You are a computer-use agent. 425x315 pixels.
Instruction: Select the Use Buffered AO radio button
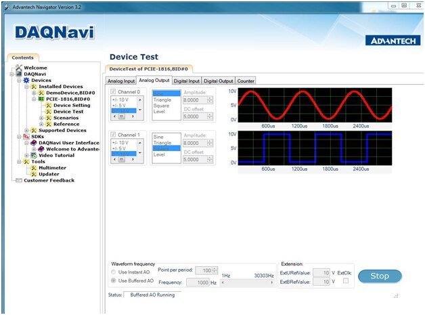[113, 280]
